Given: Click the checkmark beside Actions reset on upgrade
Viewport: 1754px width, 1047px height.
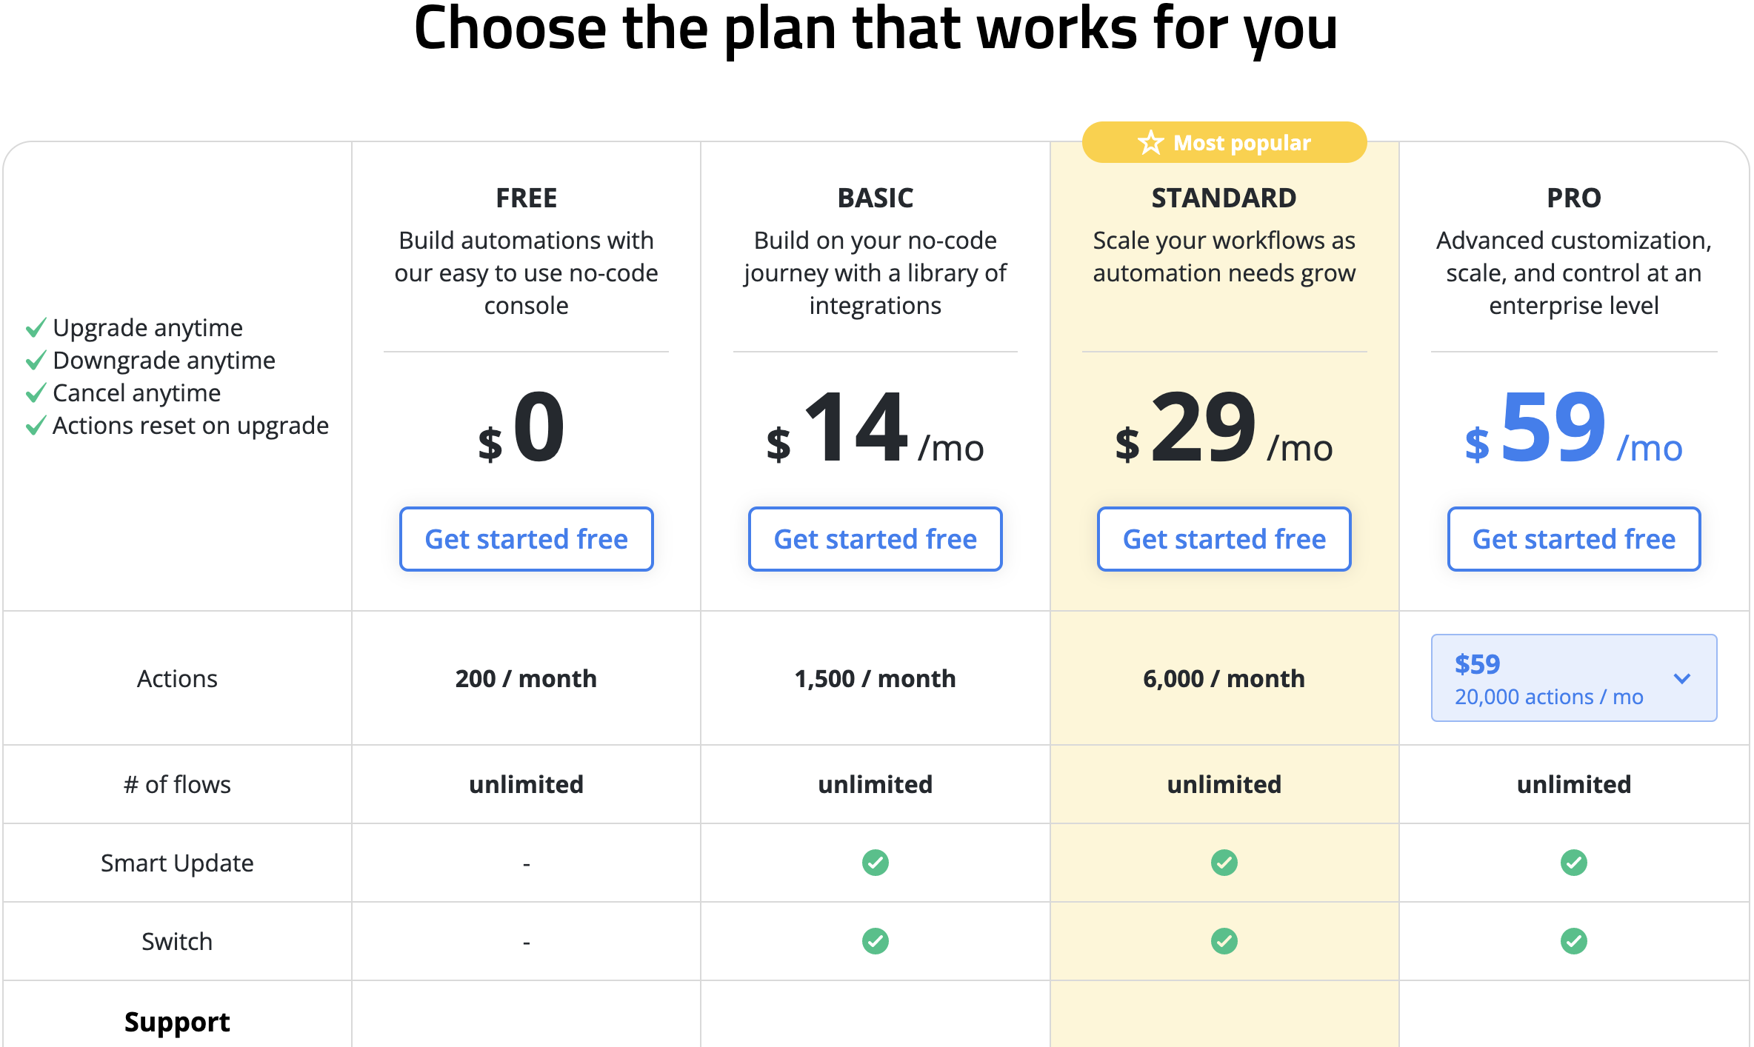Looking at the screenshot, I should [x=35, y=425].
